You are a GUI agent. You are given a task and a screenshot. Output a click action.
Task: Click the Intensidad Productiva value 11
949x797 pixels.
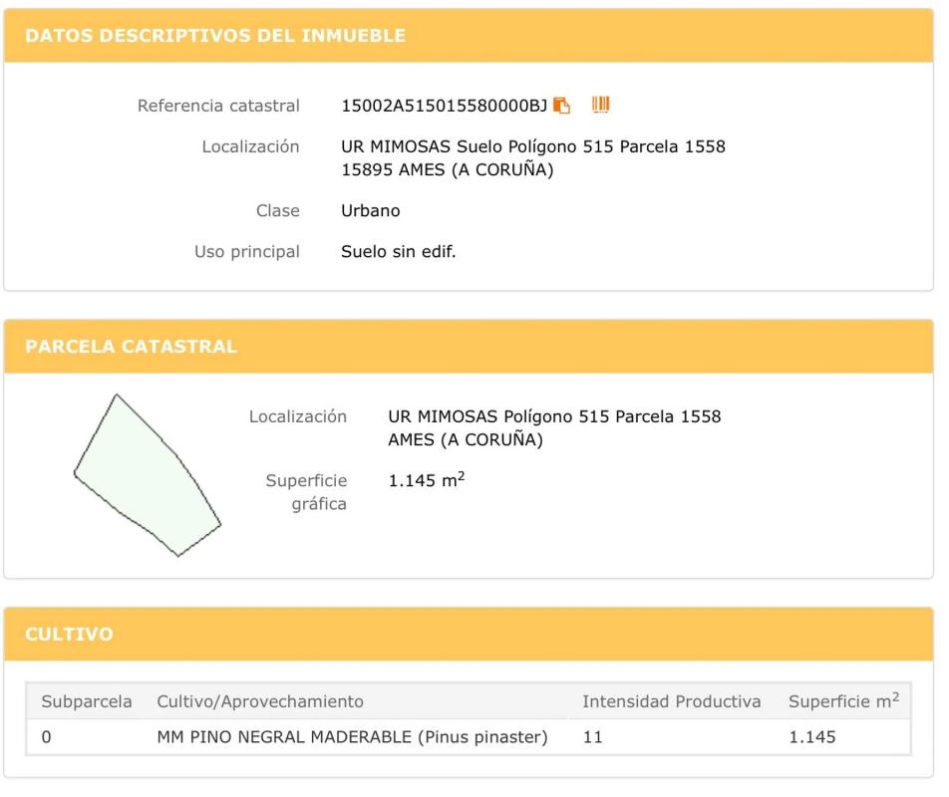tap(592, 737)
